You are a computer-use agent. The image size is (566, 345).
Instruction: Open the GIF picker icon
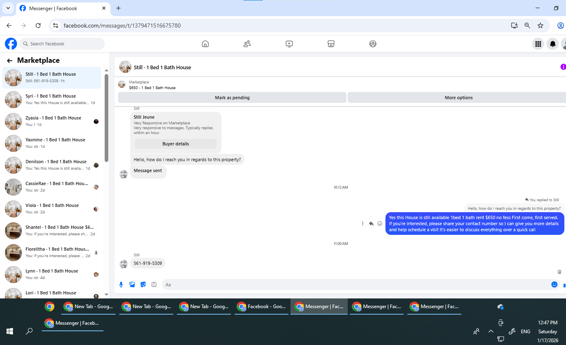154,285
